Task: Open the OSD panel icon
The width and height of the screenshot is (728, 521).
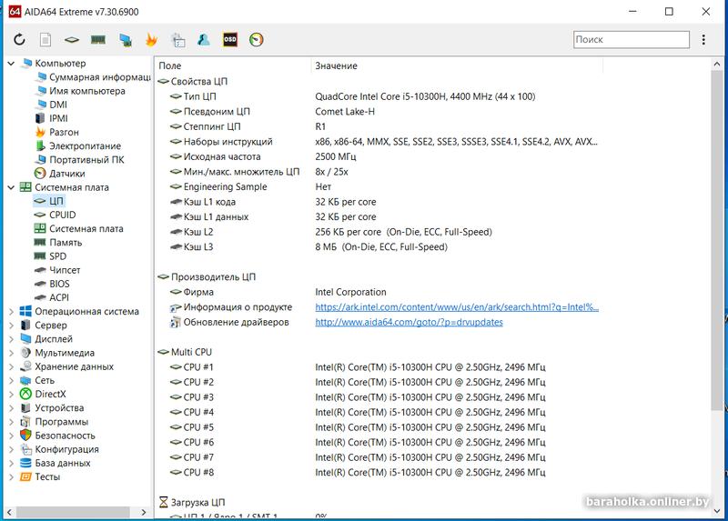Action: 230,39
